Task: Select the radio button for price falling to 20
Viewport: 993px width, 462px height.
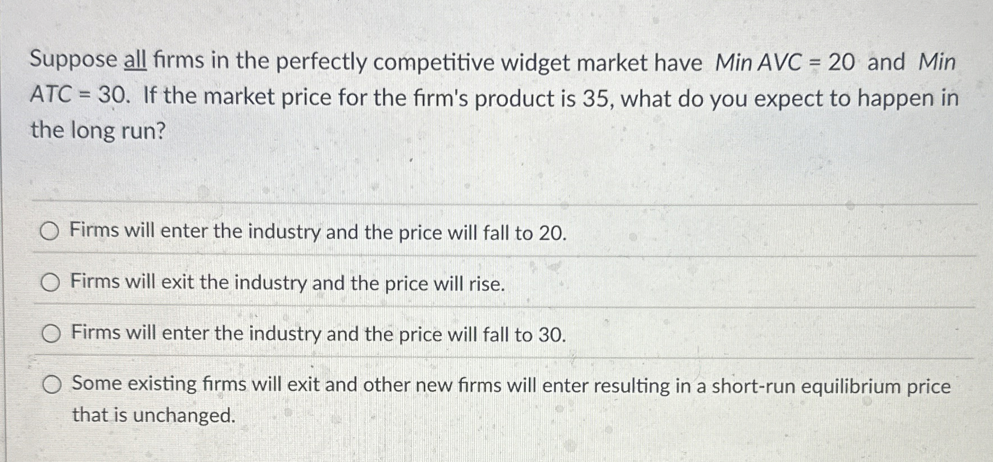Action: [x=51, y=231]
